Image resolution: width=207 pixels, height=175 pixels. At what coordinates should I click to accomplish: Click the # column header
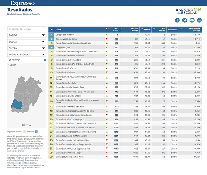point(52,30)
